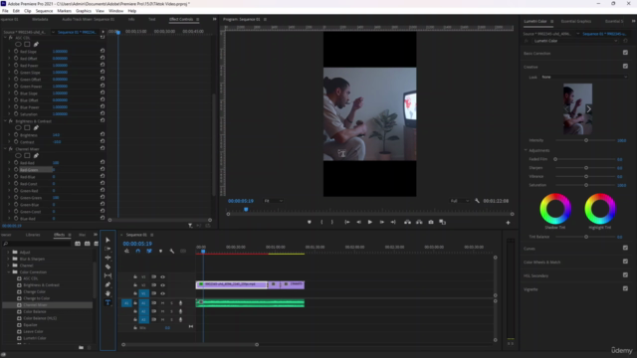The image size is (637, 358).
Task: Expand the Adjust effects folder
Action: pyautogui.click(x=8, y=252)
